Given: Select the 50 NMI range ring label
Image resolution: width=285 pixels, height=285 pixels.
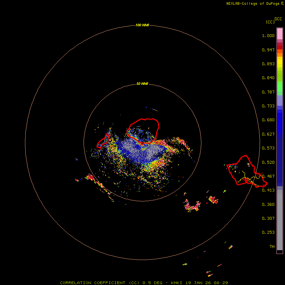Looking at the screenshot, I should click(x=142, y=84).
